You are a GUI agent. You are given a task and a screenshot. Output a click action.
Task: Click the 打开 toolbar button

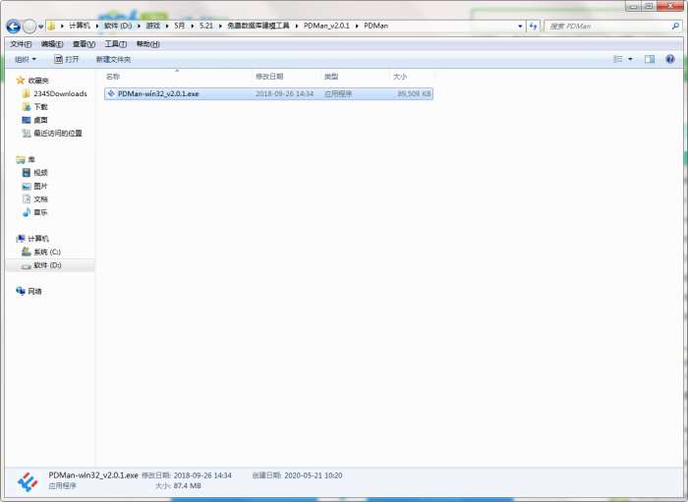point(67,59)
